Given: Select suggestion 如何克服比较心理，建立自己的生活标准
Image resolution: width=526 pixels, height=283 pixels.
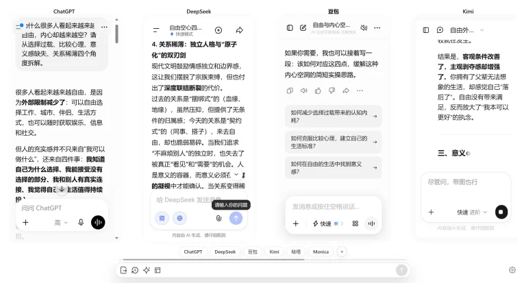Looking at the screenshot, I should point(333,142).
